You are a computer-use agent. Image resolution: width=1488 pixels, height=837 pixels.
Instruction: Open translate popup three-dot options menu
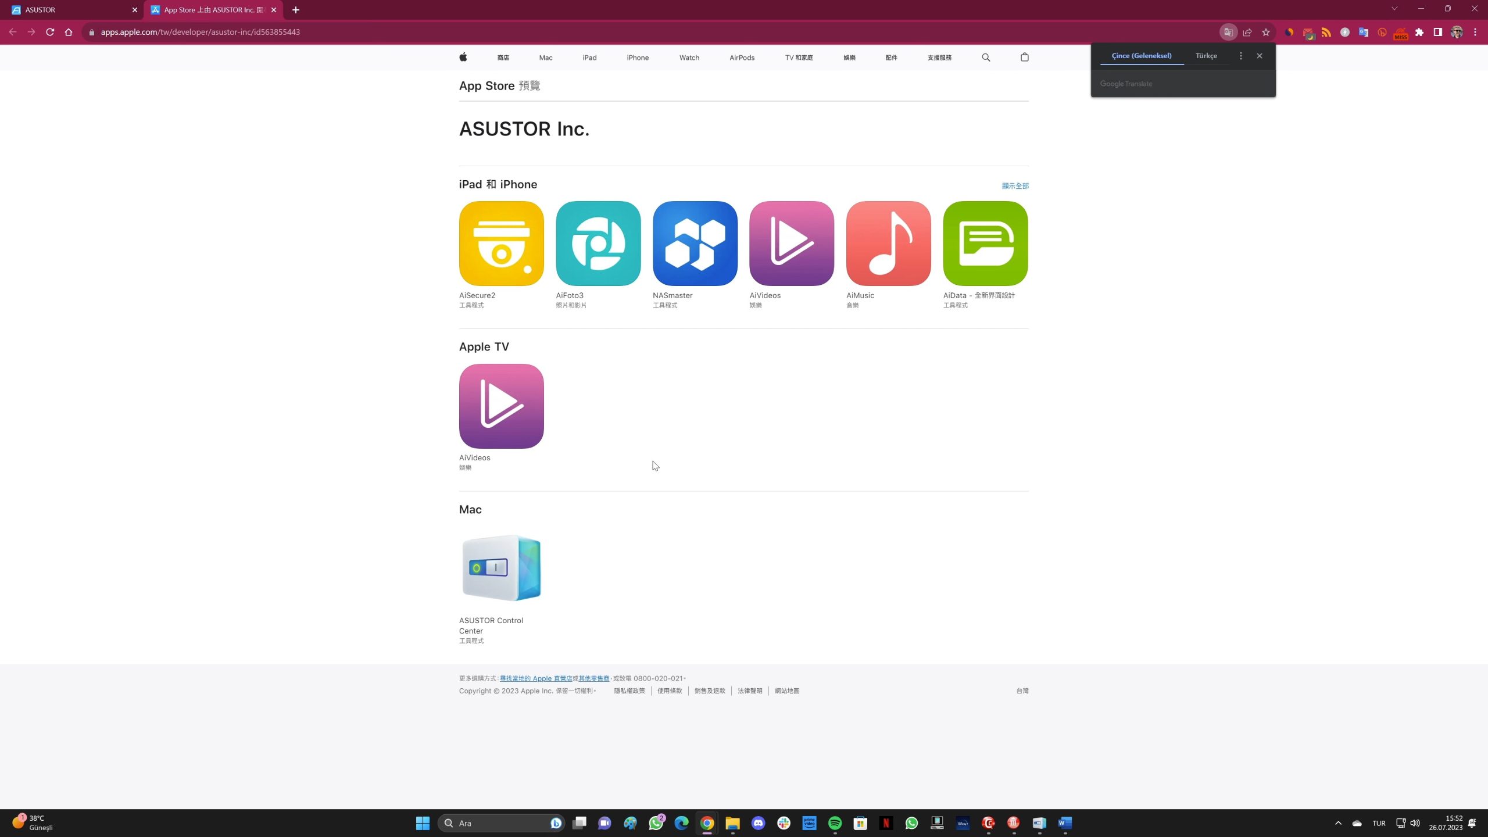pos(1240,56)
